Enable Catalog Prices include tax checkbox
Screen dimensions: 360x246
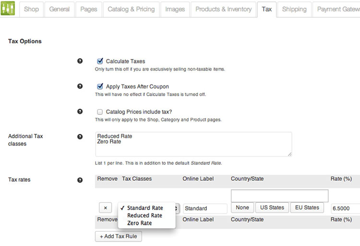point(100,111)
